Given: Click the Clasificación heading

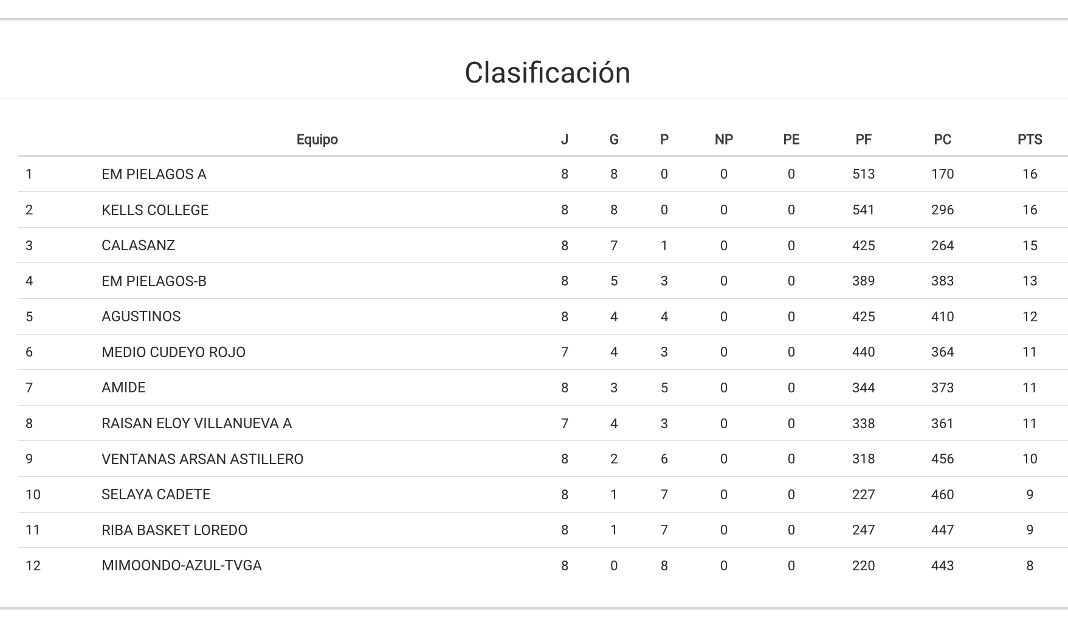Looking at the screenshot, I should (547, 73).
